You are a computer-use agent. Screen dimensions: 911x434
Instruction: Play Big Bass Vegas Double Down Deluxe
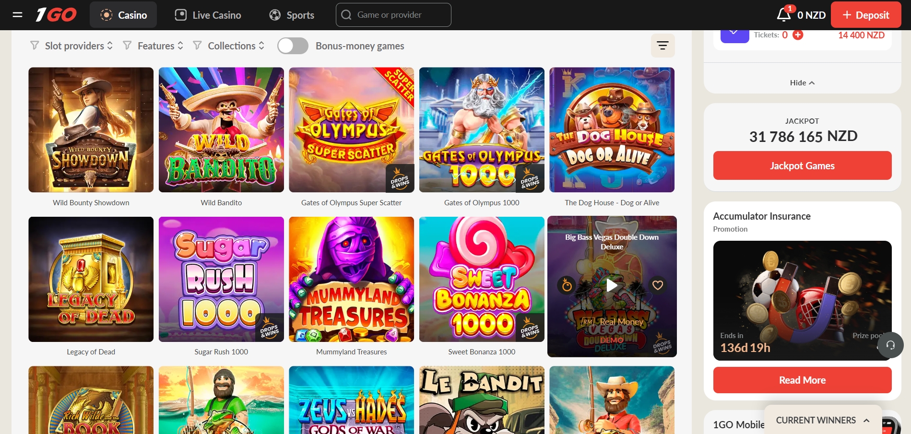tap(612, 285)
